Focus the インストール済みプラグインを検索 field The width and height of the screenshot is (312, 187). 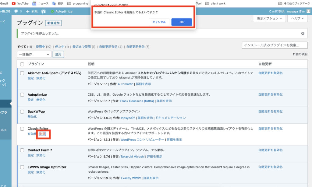click(275, 45)
